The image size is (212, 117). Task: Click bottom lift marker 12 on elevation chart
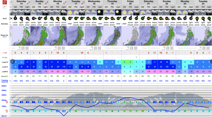(143, 111)
